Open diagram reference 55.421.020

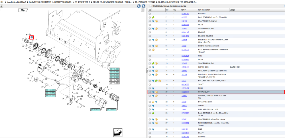coord(50,96)
